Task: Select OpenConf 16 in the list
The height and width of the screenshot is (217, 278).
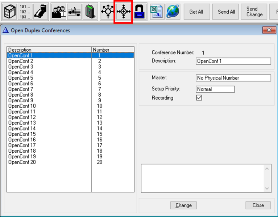Action: tap(70, 140)
